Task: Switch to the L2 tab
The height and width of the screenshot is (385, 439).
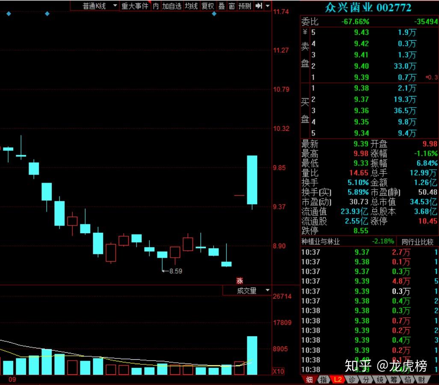Action: pos(338,379)
